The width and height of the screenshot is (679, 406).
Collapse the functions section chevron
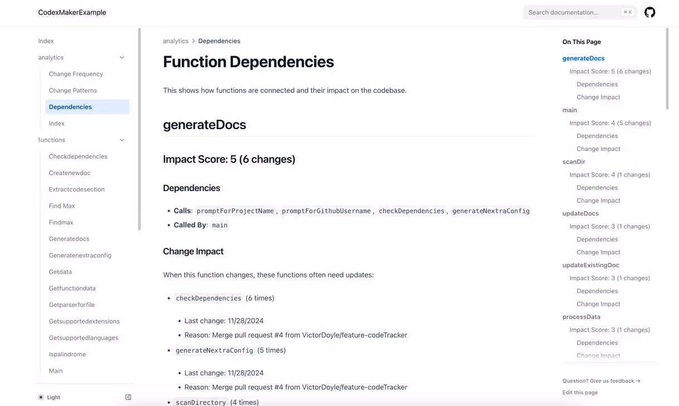pyautogui.click(x=122, y=140)
